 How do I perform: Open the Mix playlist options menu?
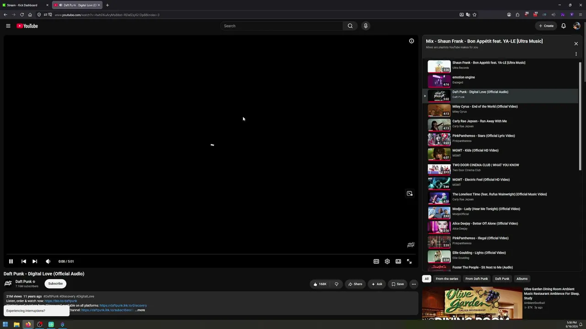[x=576, y=54]
